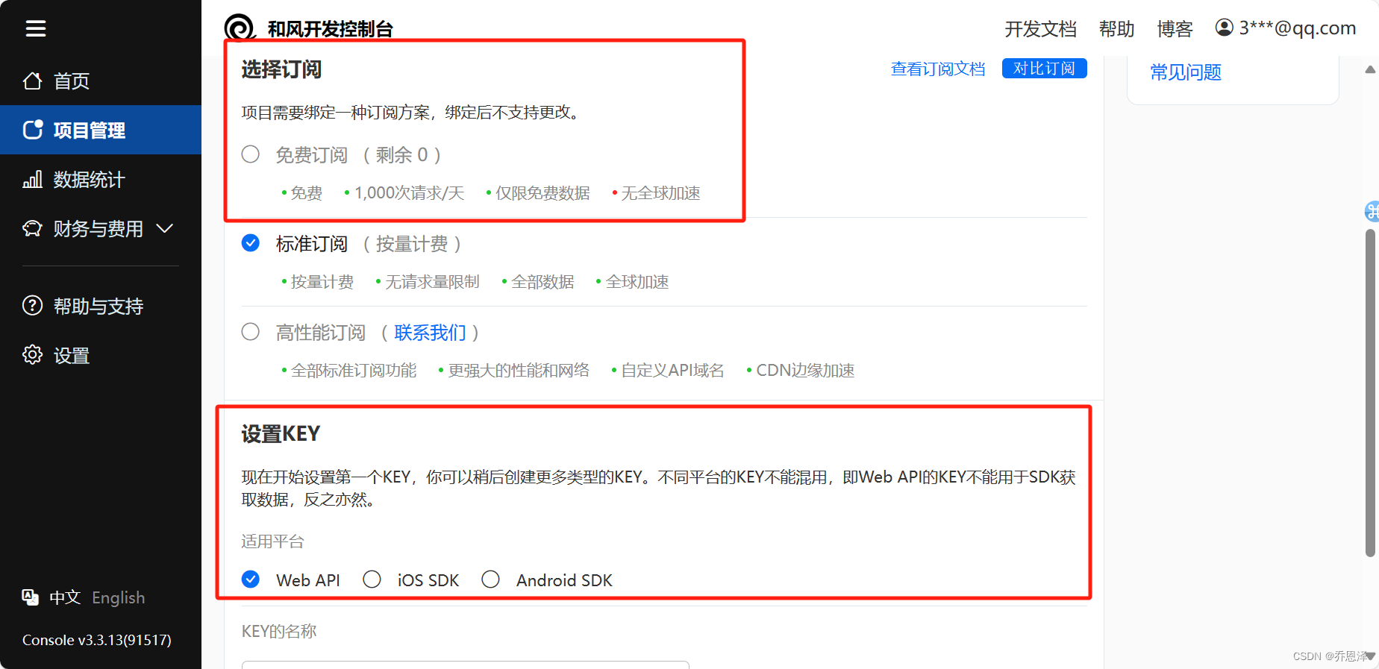
Task: Click the question mark icon for 帮助与支持
Action: coord(33,306)
